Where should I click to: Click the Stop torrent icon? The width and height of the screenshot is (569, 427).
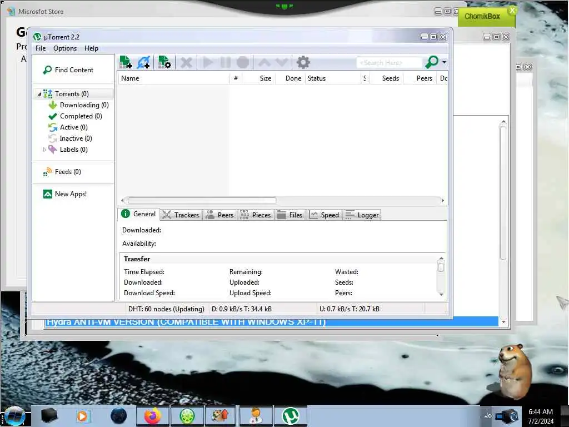click(243, 62)
